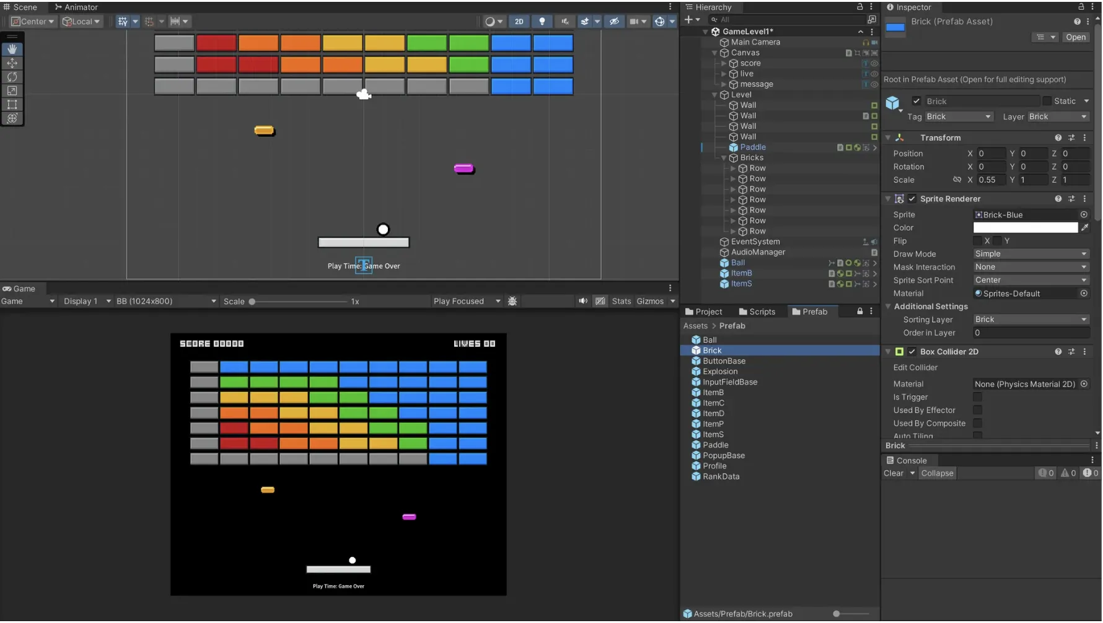
Task: Toggle 2D scene view mode
Action: pos(519,21)
